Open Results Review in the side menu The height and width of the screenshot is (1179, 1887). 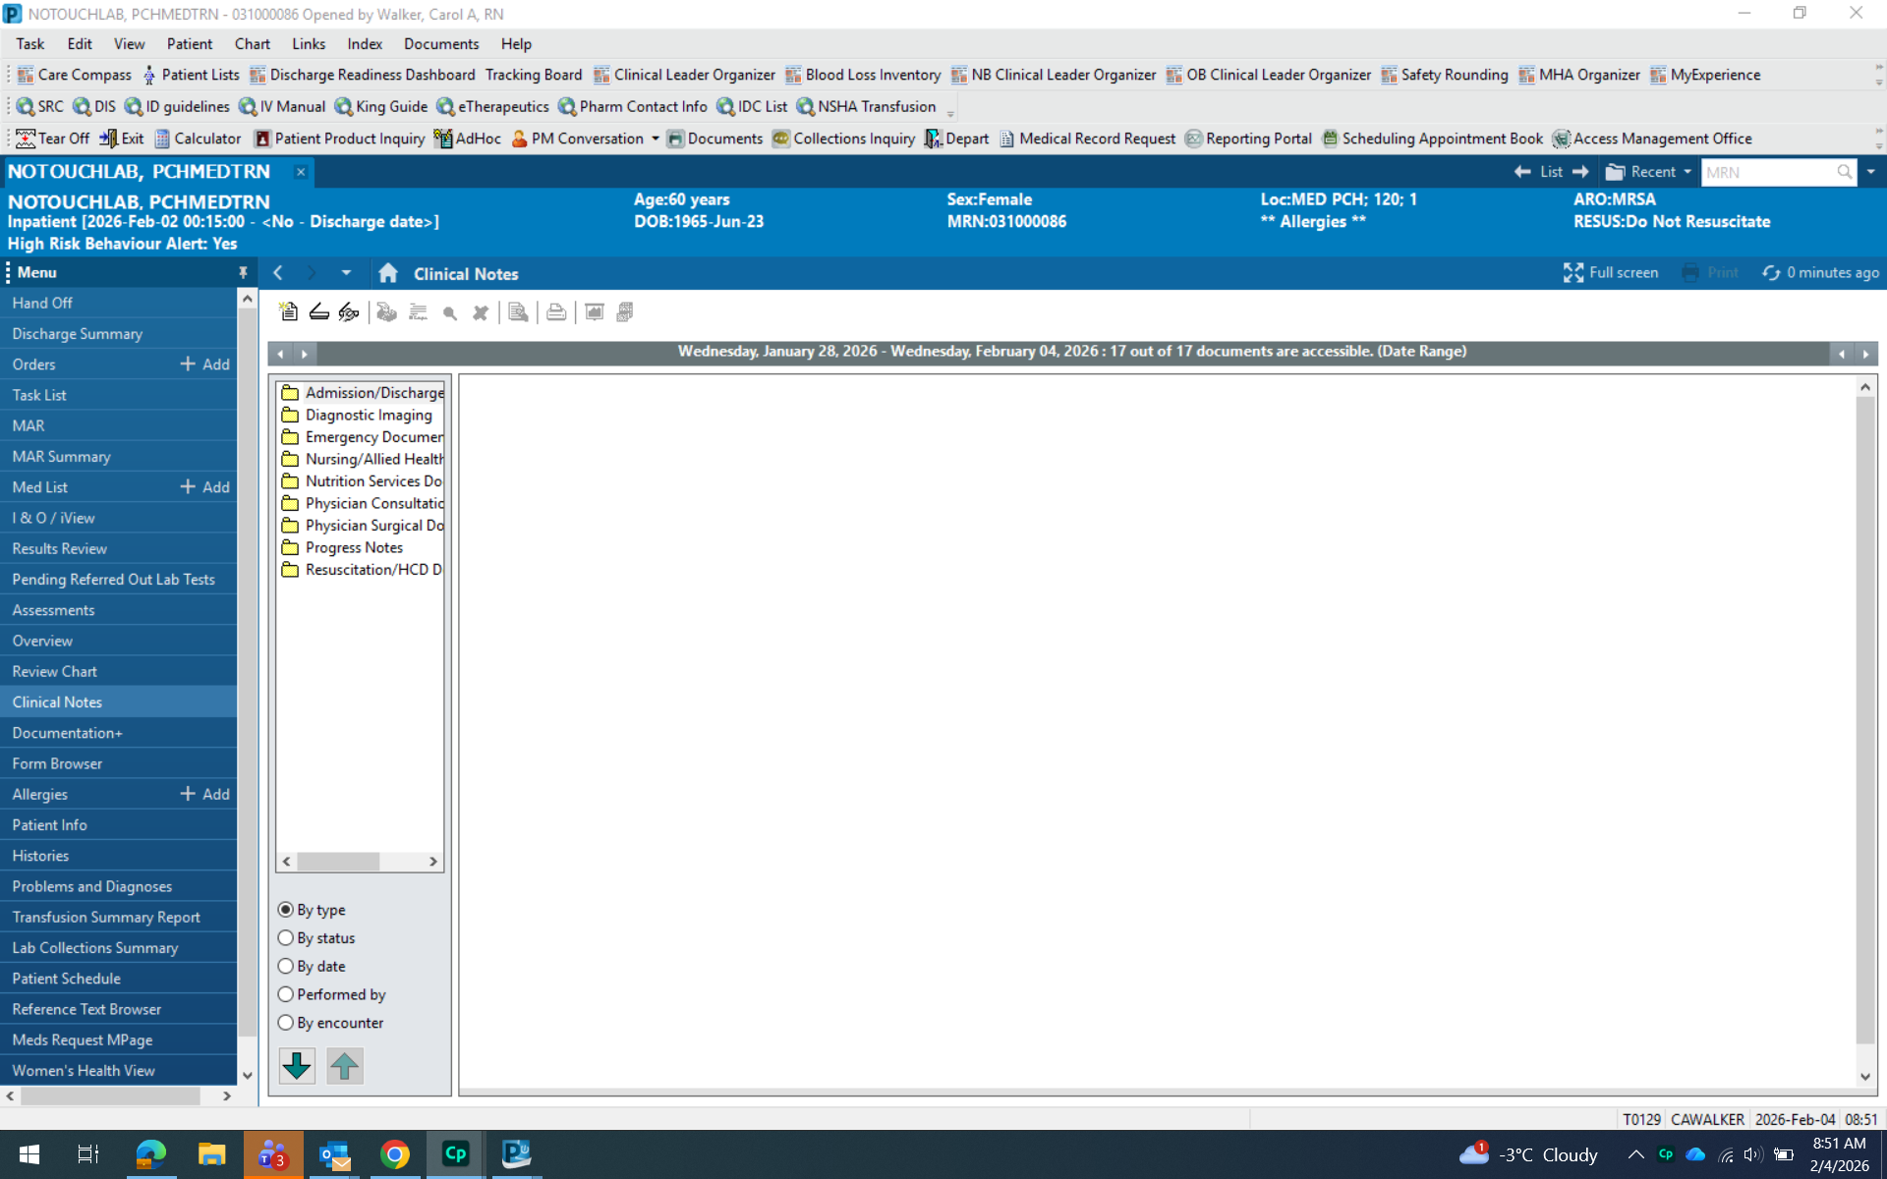tap(60, 548)
